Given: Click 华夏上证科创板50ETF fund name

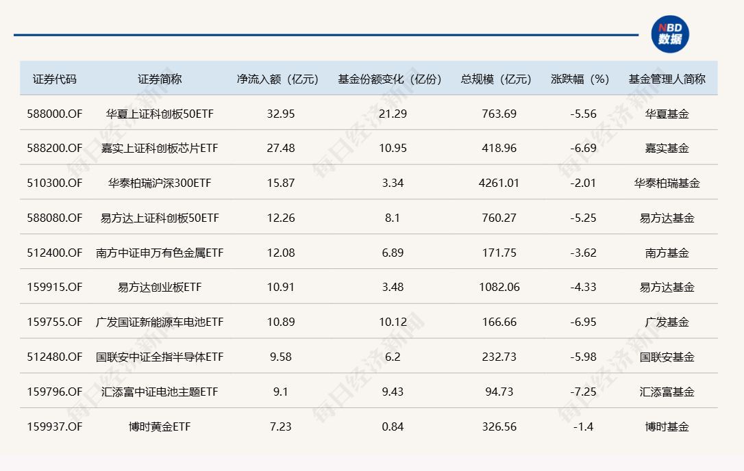Looking at the screenshot, I should 160,114.
